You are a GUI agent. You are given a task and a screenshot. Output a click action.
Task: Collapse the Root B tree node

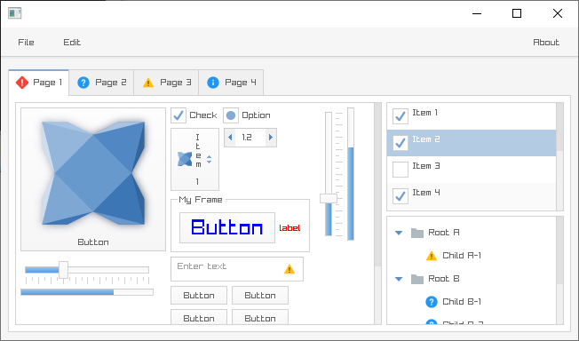click(x=399, y=279)
